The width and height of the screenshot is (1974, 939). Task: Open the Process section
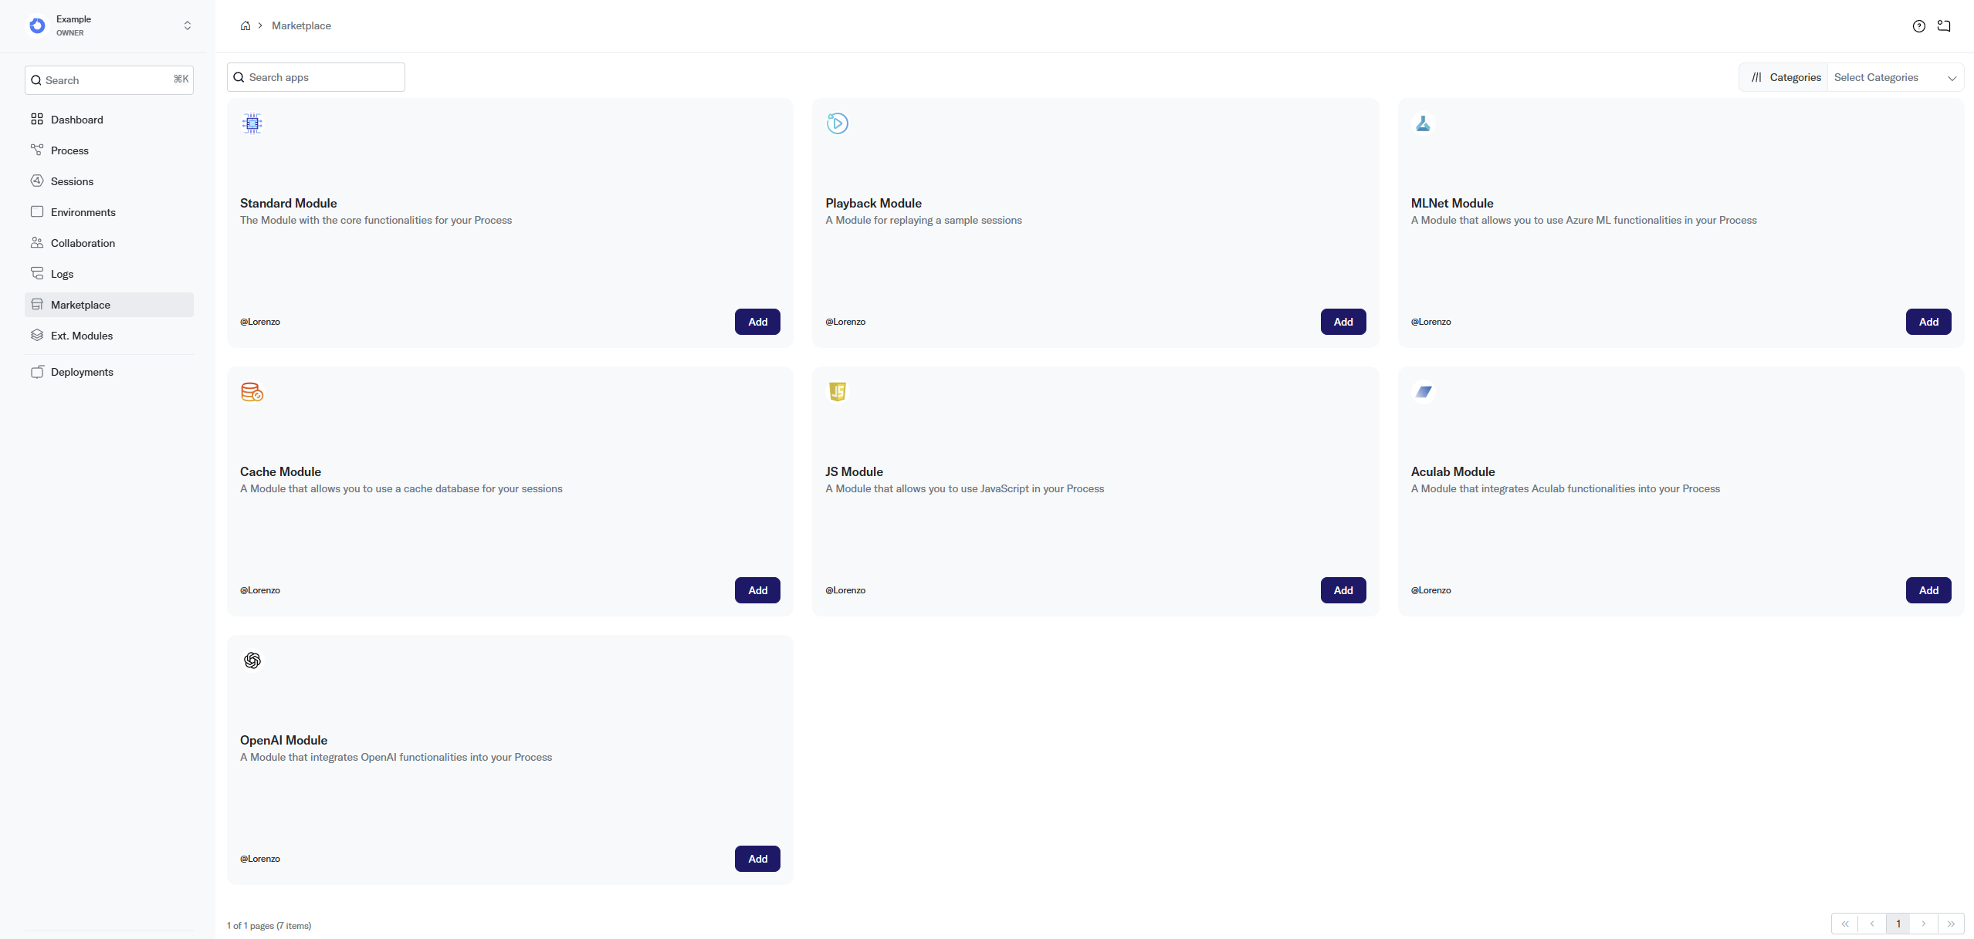coord(109,150)
